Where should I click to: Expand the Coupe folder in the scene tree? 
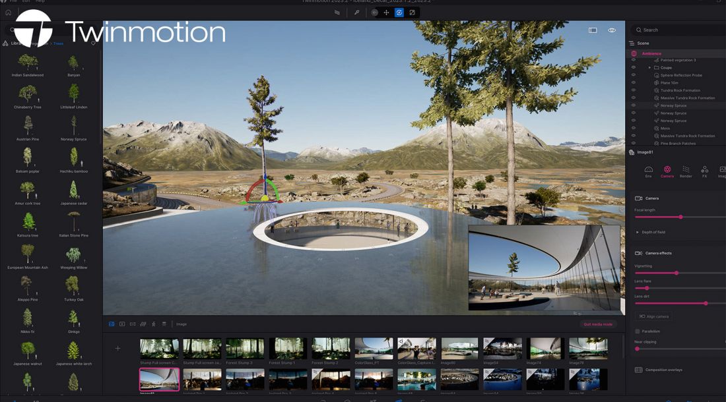tap(649, 67)
